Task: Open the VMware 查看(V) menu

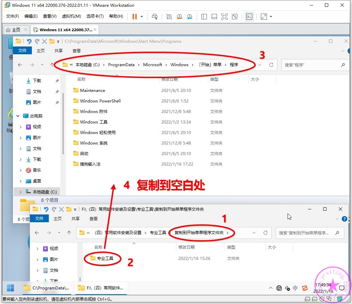Action: pyautogui.click(x=50, y=16)
